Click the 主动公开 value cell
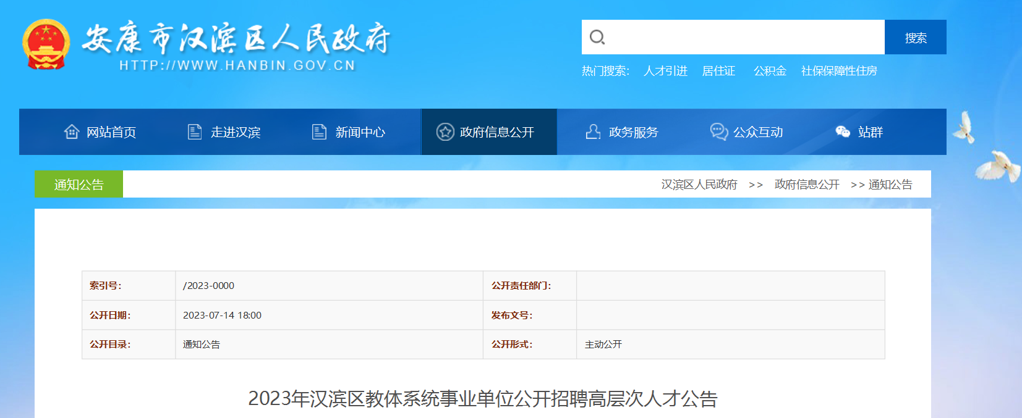Screen dimensions: 1022x418 [730, 345]
